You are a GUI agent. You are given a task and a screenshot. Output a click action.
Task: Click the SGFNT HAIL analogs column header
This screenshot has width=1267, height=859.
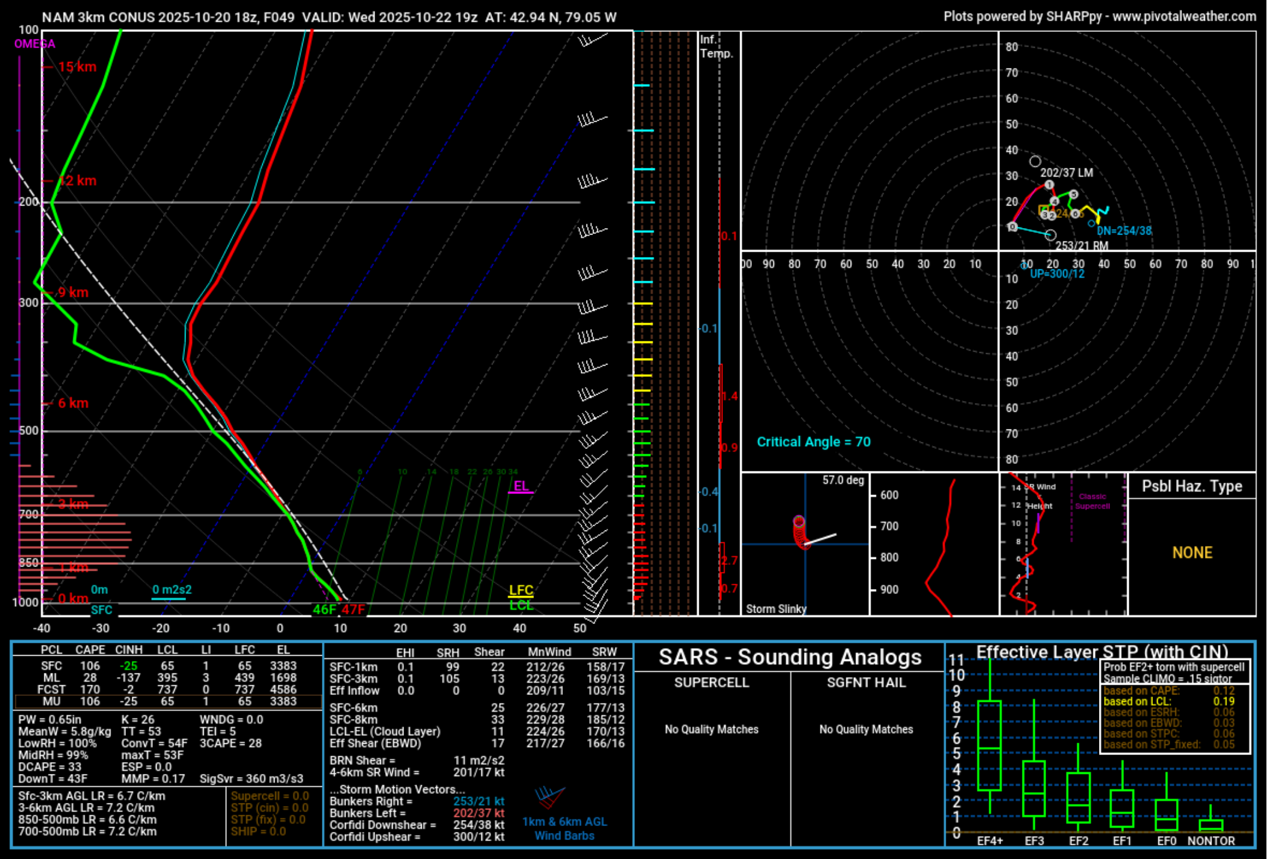866,682
